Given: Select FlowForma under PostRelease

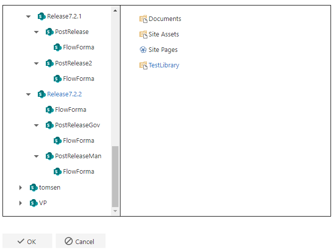Looking at the screenshot, I should click(x=79, y=47).
